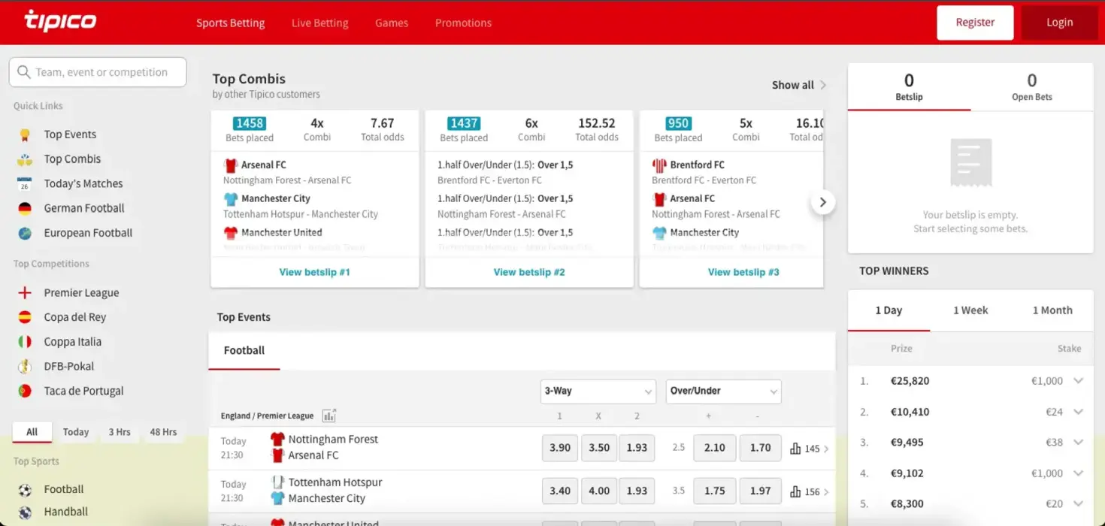Open the Premier League statistics chart icon
1105x526 pixels.
point(328,416)
